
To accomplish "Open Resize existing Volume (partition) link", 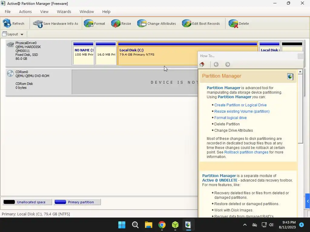I will [x=242, y=111].
